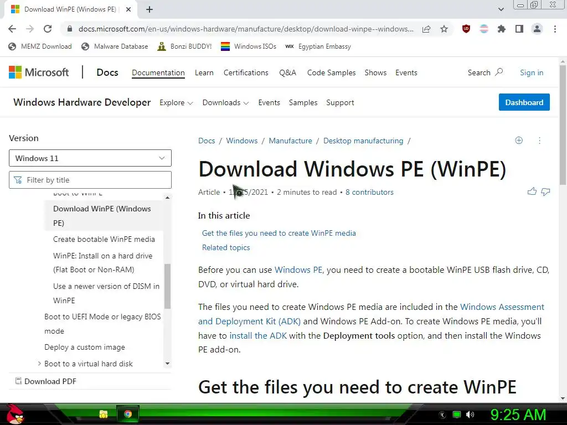Image resolution: width=567 pixels, height=425 pixels.
Task: Click the sidebar scroll down arrow
Action: (x=167, y=364)
